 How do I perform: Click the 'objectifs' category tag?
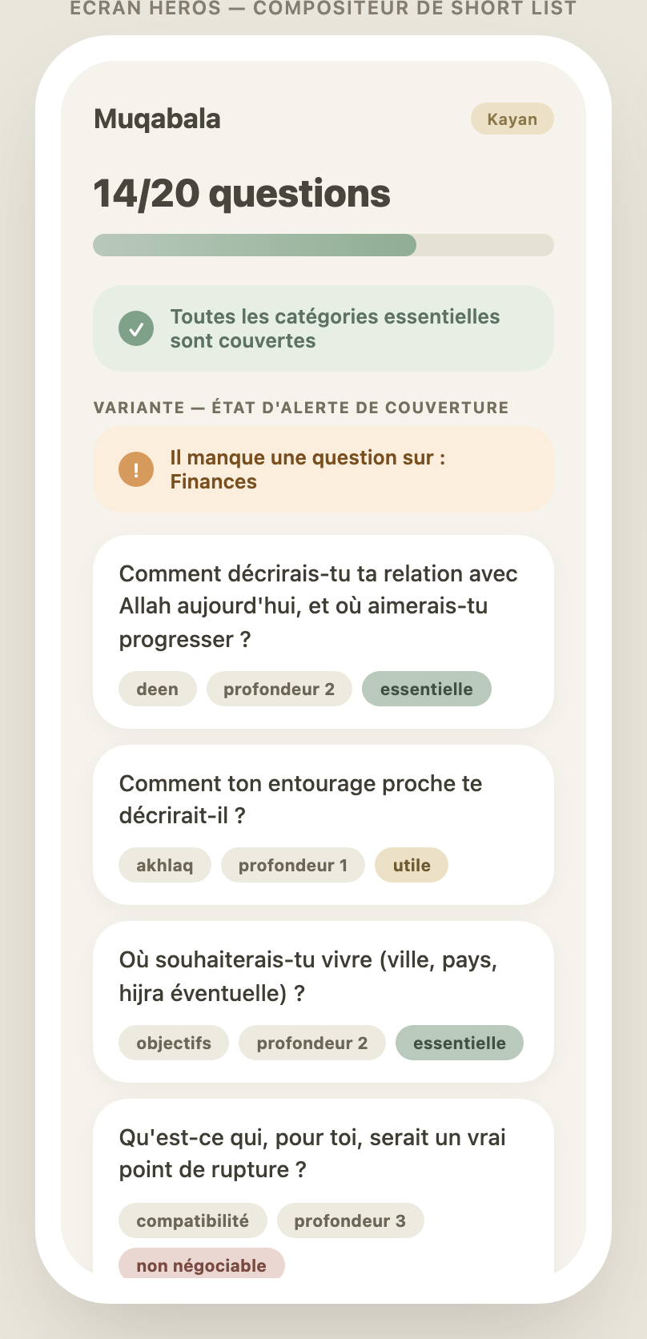(x=174, y=1043)
